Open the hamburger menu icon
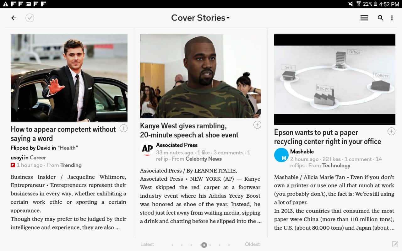The width and height of the screenshot is (402, 251). tap(364, 18)
